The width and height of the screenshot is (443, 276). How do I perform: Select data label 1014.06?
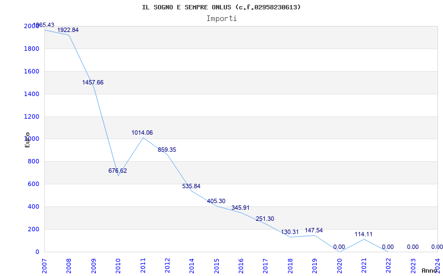(x=142, y=132)
